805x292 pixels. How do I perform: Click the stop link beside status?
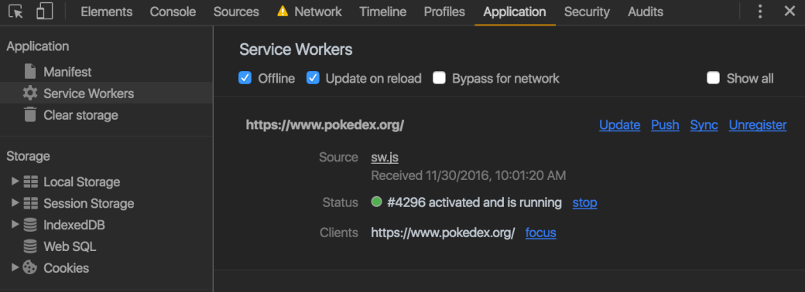[584, 203]
